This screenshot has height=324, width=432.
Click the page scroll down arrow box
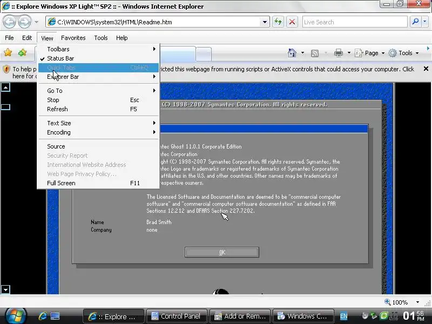(x=5, y=289)
